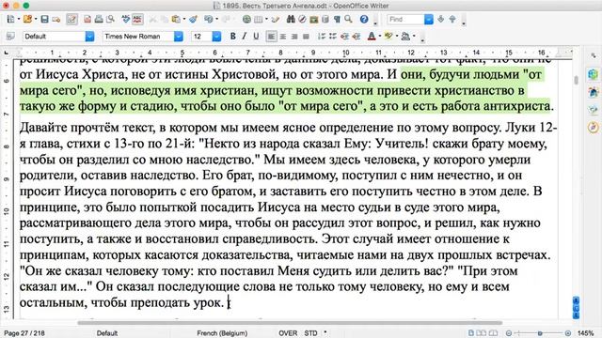602x338 pixels.
Task: Increase paragraph indent icon
Action: 356,37
